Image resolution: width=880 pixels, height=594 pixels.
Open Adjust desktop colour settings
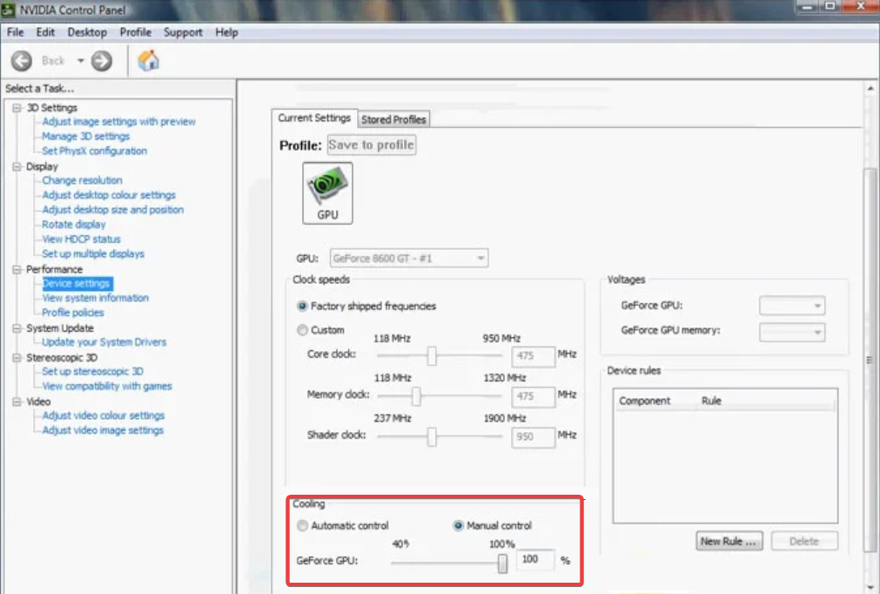click(109, 195)
